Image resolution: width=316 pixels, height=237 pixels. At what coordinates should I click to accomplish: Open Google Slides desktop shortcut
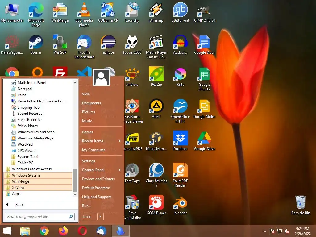pyautogui.click(x=205, y=109)
